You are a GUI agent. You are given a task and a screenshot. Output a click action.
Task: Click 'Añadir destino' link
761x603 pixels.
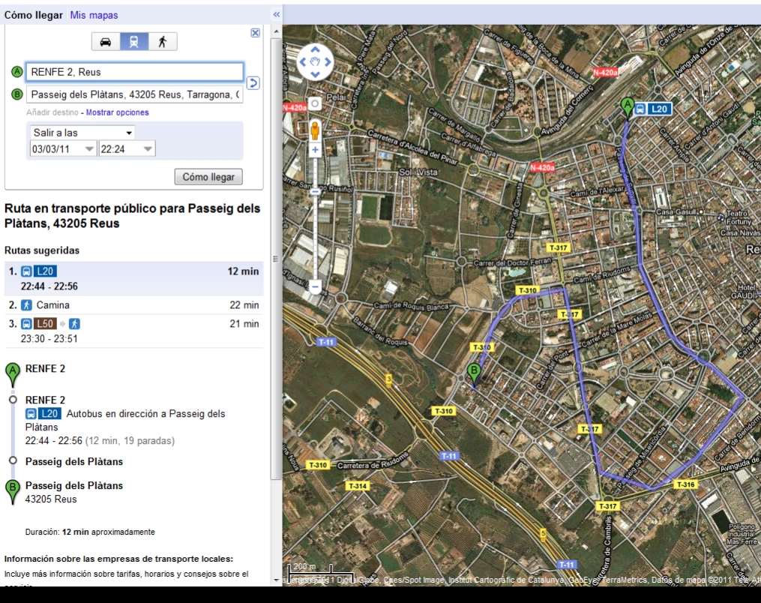tap(52, 112)
